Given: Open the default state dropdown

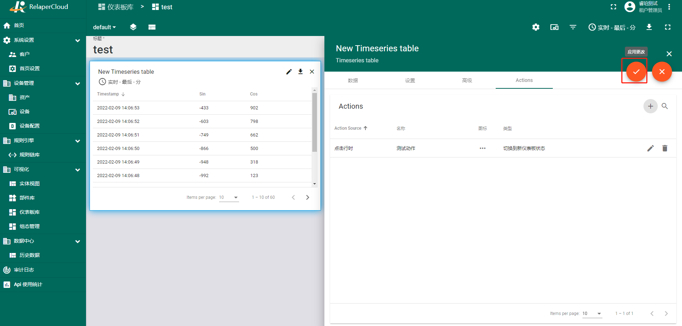Looking at the screenshot, I should pos(104,27).
